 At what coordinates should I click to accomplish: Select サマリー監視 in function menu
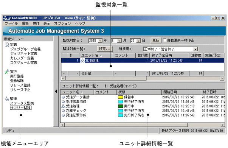(x=20, y=108)
